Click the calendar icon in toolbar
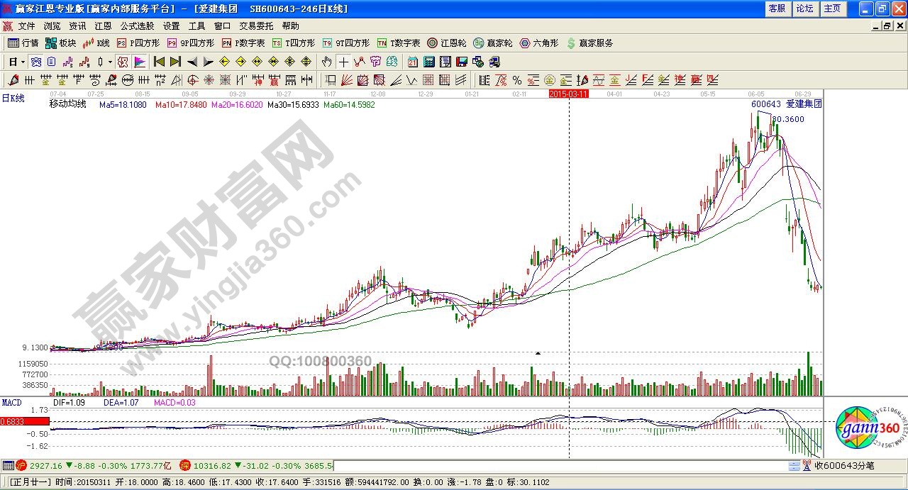 coord(412,62)
